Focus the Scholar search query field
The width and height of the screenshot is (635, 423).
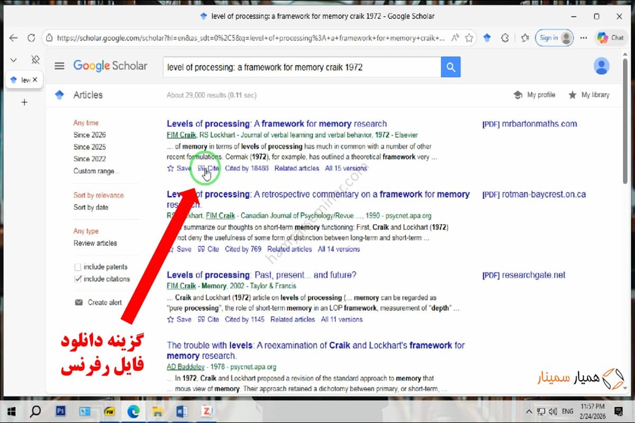coord(302,67)
